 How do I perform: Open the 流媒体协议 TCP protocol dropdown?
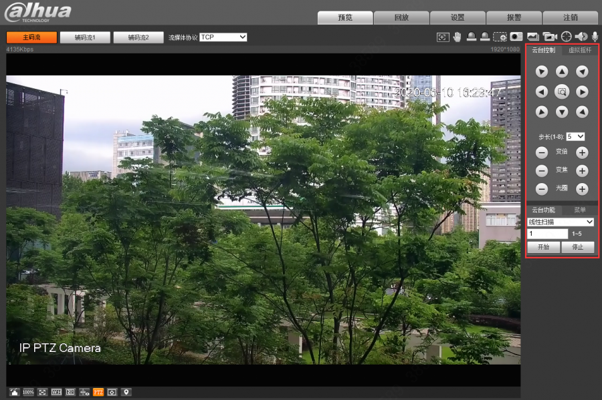point(223,37)
